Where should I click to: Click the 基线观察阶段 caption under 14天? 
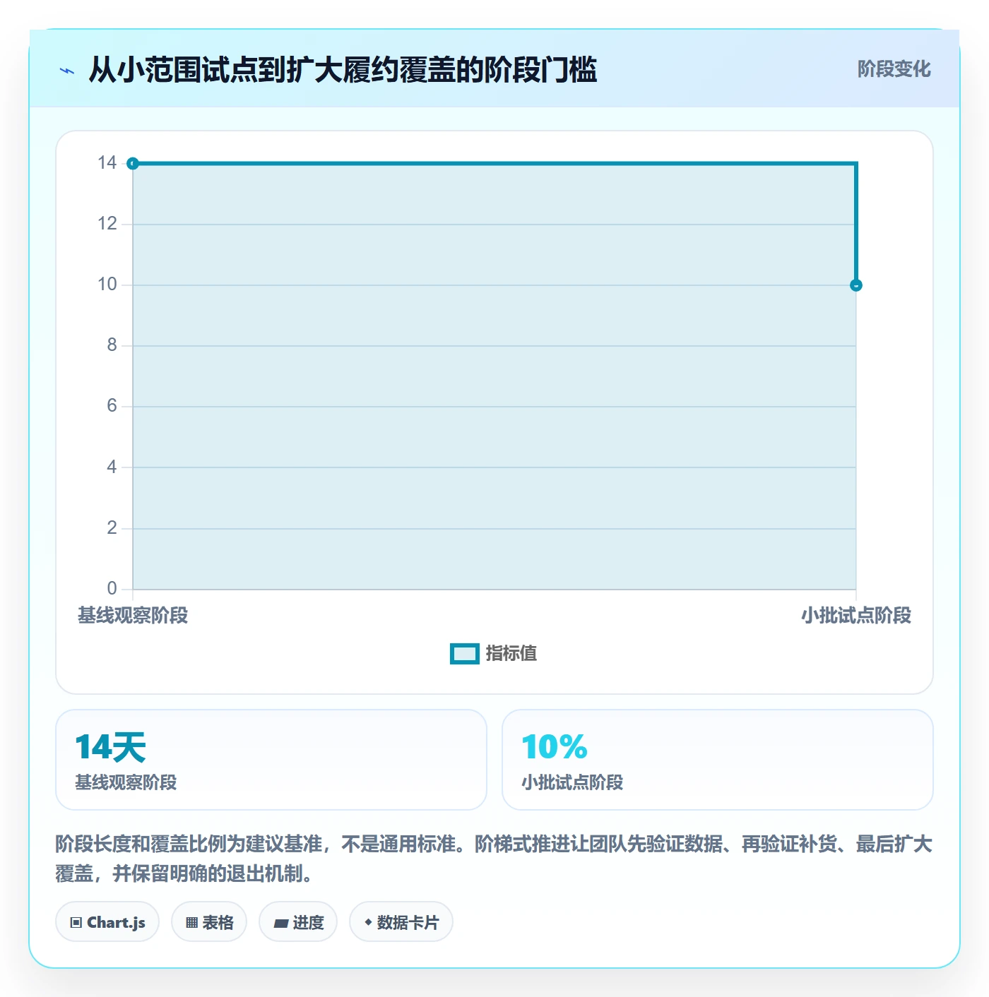(126, 782)
